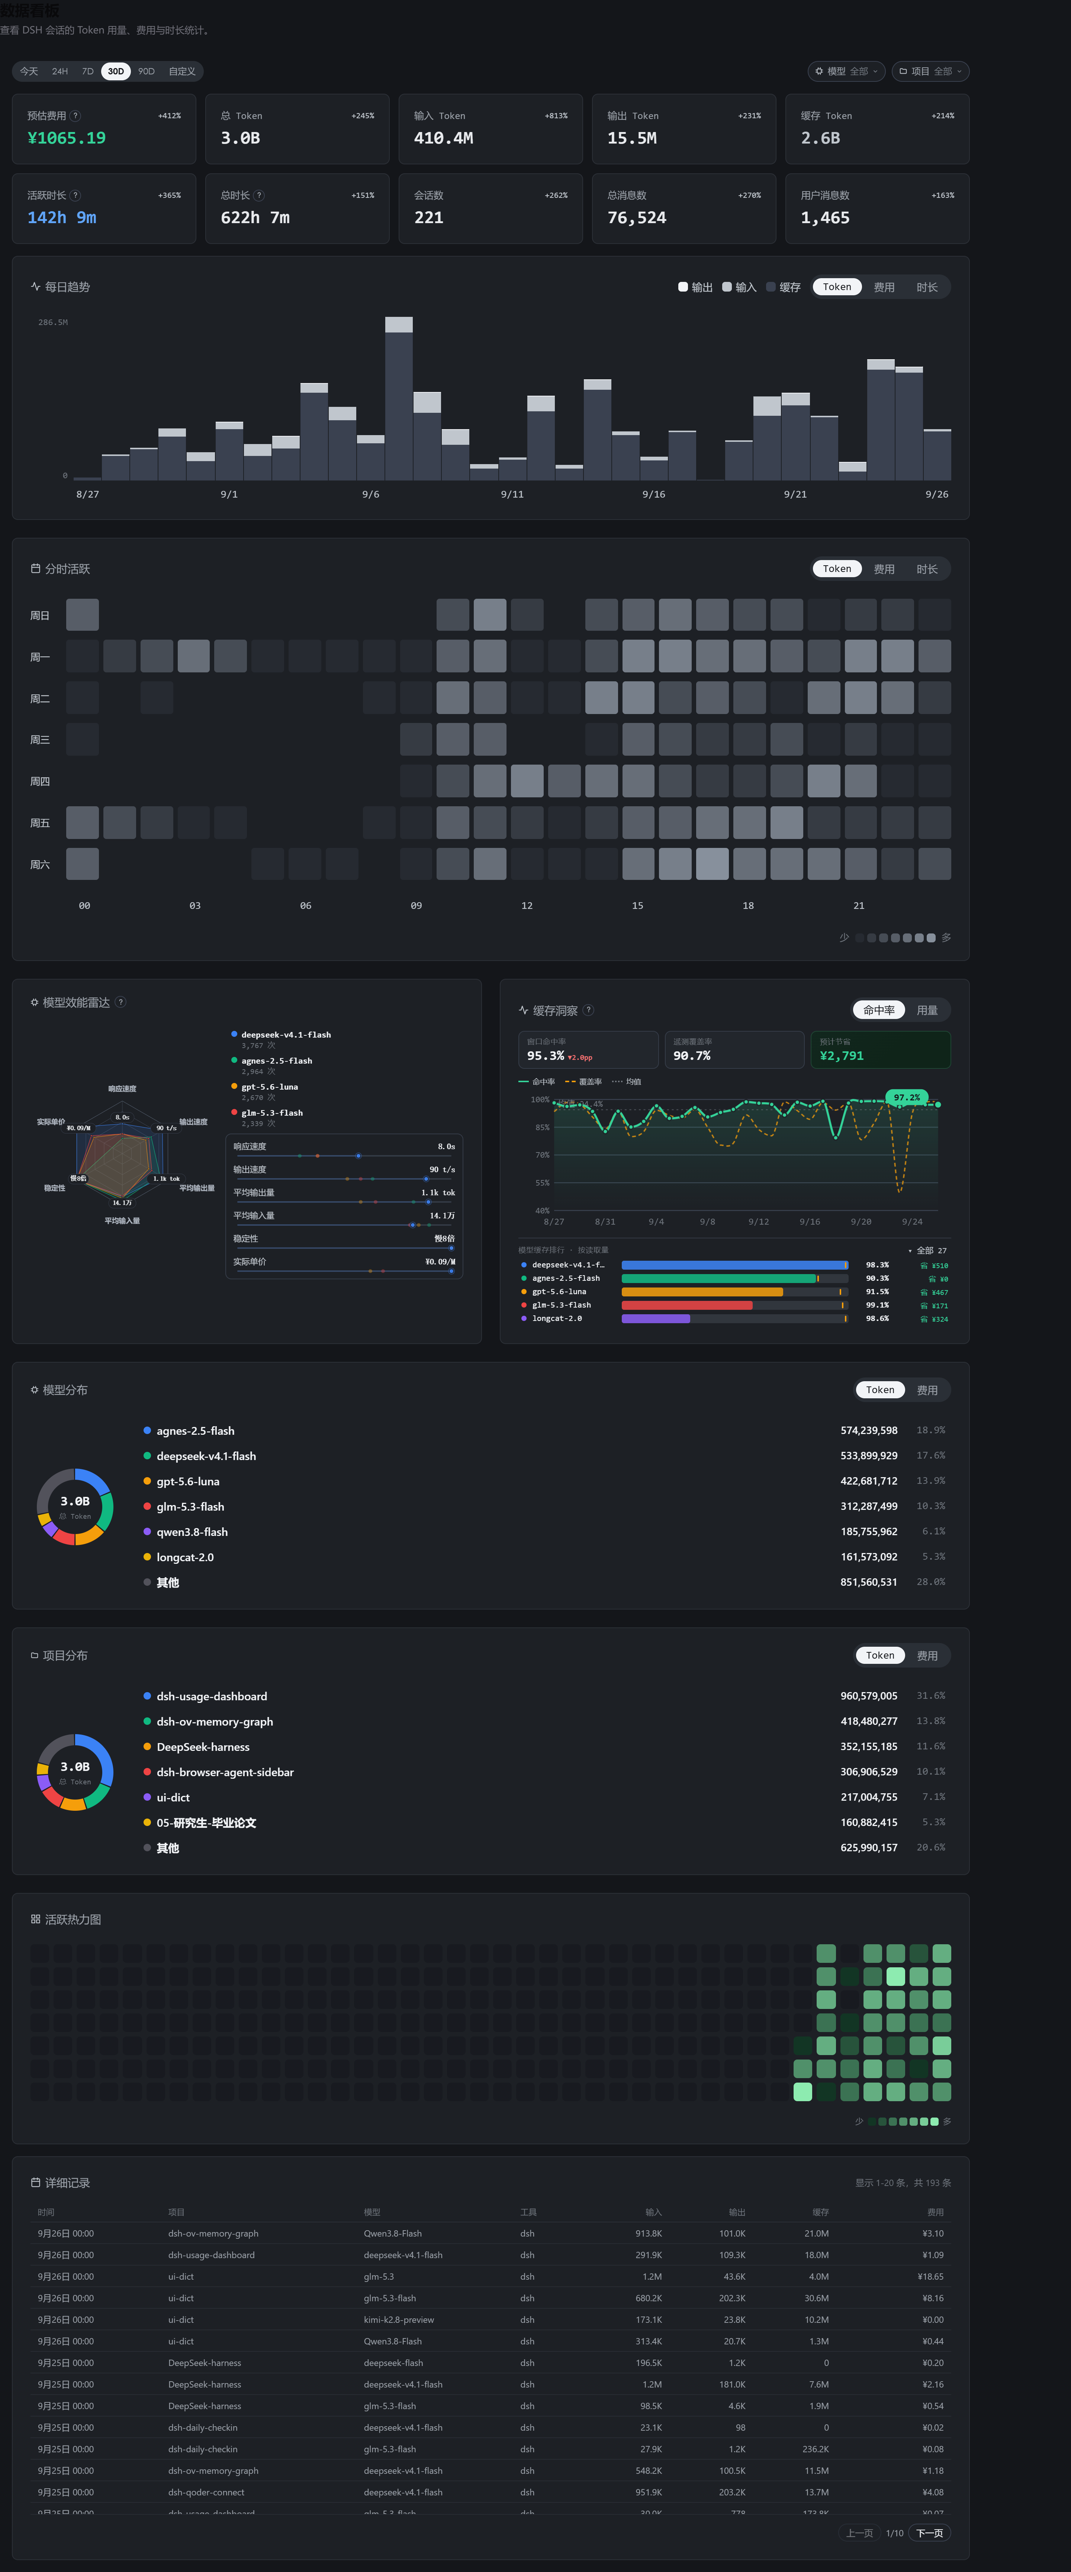The width and height of the screenshot is (1071, 2572).
Task: Click the gear icon in the 模型 filter
Action: point(820,72)
